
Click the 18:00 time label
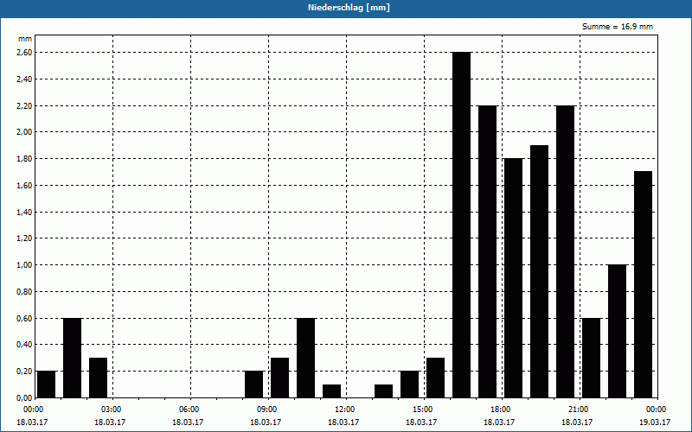[502, 410]
